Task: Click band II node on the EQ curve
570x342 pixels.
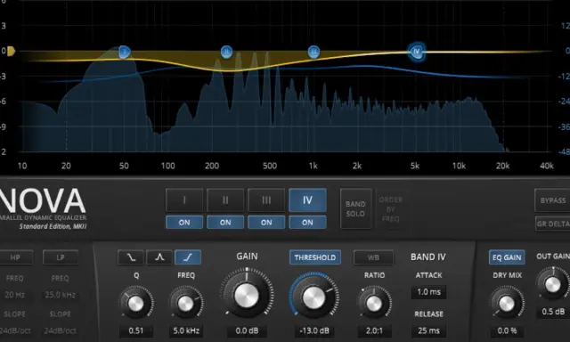Action: (226, 52)
